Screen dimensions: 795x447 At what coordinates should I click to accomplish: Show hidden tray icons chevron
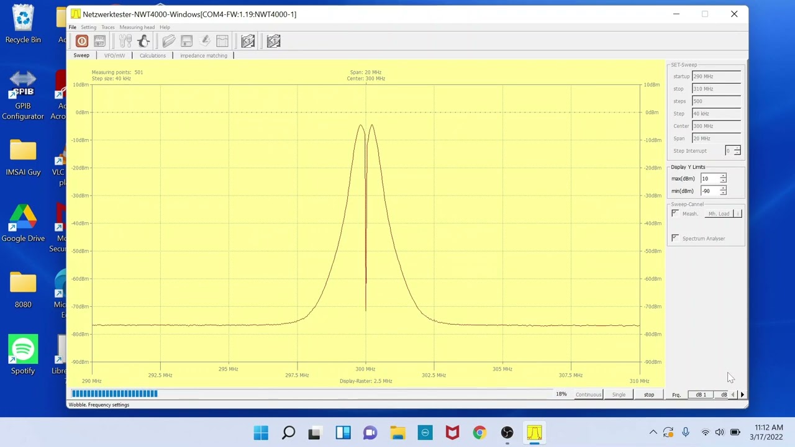click(653, 433)
